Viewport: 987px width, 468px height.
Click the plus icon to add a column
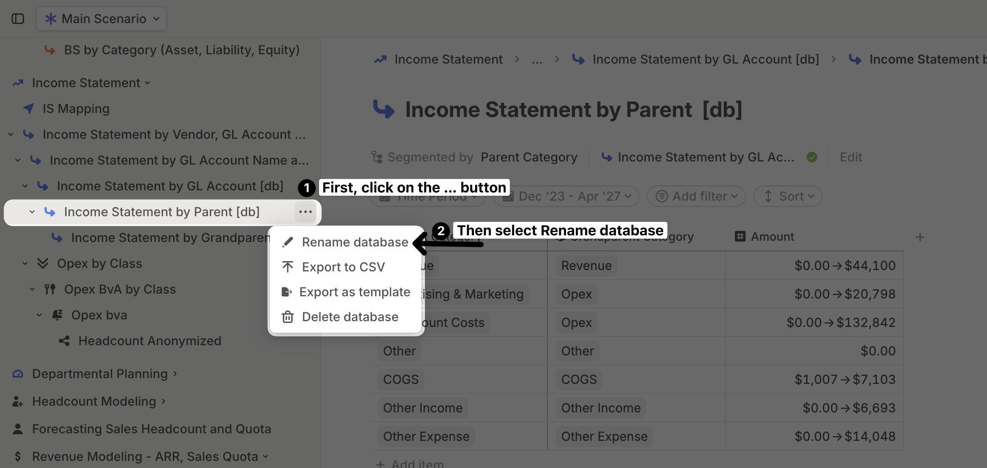point(920,237)
